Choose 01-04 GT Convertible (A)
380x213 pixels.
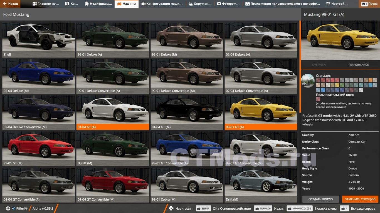pos(39,185)
